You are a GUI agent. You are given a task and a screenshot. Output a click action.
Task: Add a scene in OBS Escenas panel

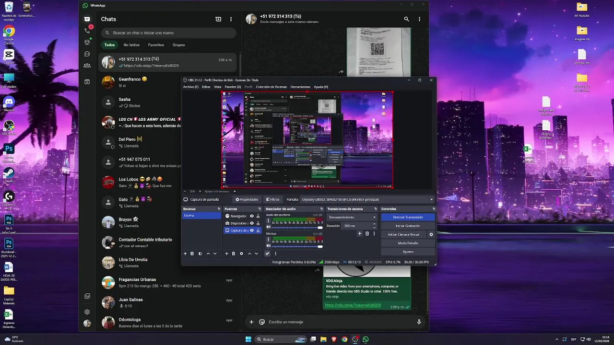click(185, 253)
